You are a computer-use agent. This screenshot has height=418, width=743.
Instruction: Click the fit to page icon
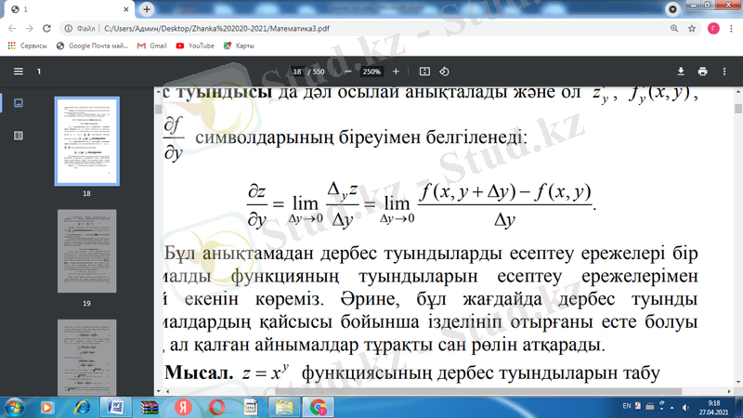[424, 72]
